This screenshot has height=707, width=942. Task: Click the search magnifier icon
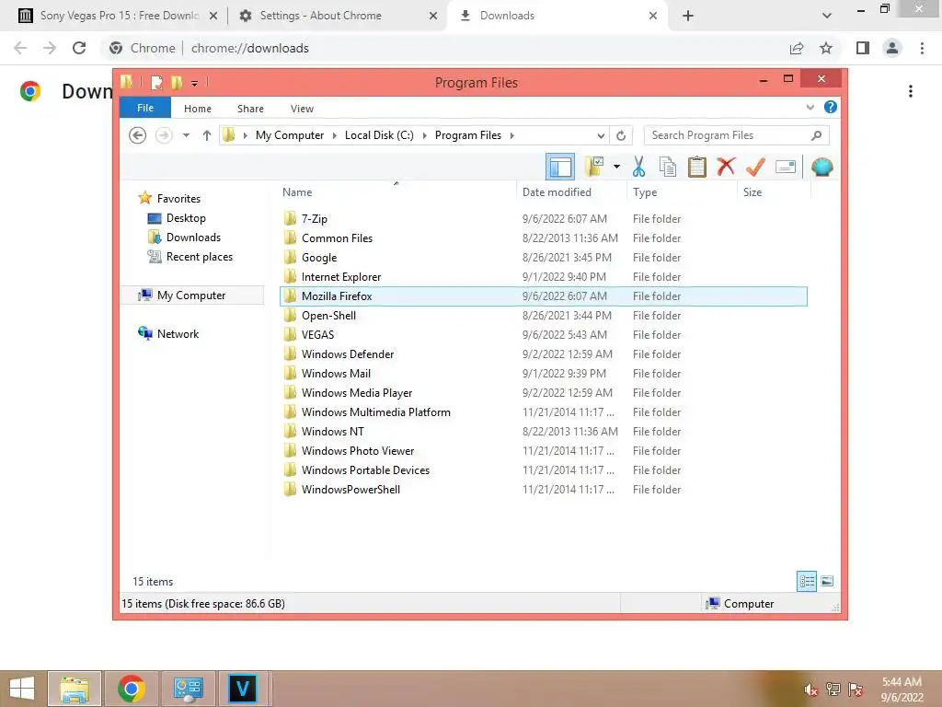[817, 135]
